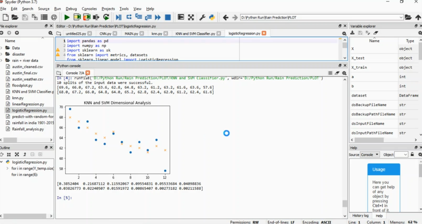Open the Help Source Console dropdown
The image size is (422, 224).
370,155
